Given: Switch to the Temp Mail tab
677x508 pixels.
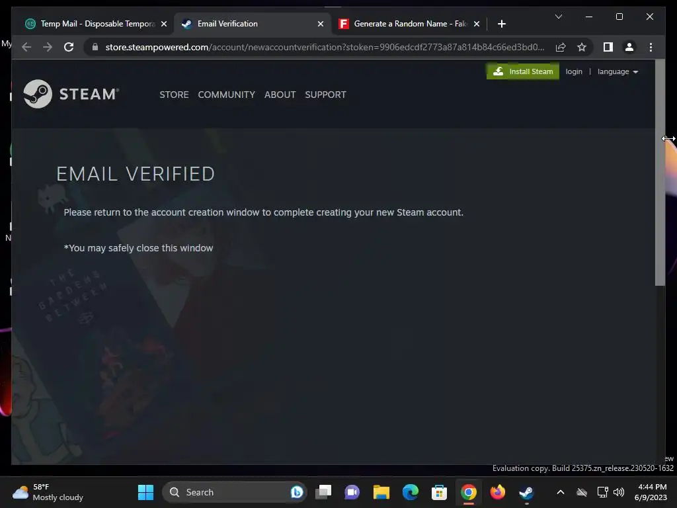Looking at the screenshot, I should pyautogui.click(x=95, y=24).
